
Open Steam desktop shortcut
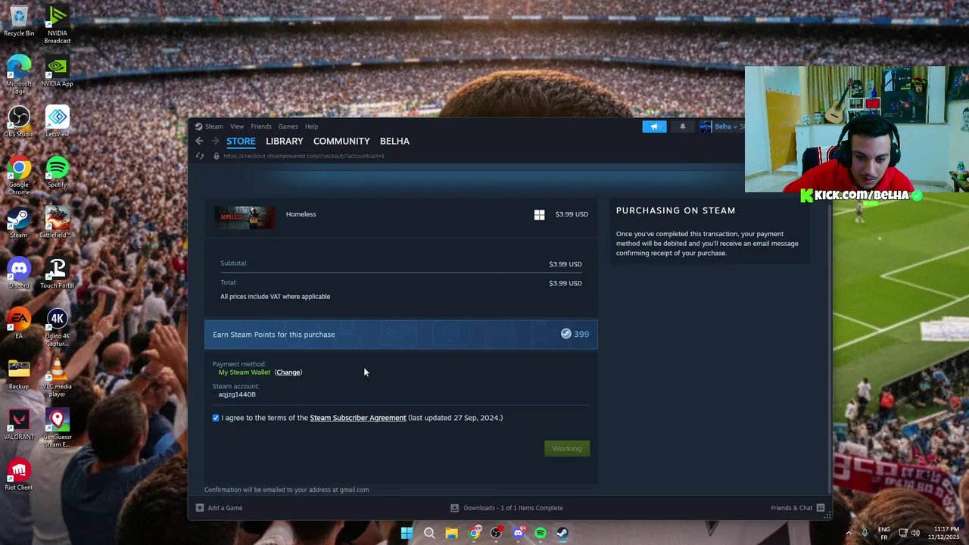tap(19, 223)
